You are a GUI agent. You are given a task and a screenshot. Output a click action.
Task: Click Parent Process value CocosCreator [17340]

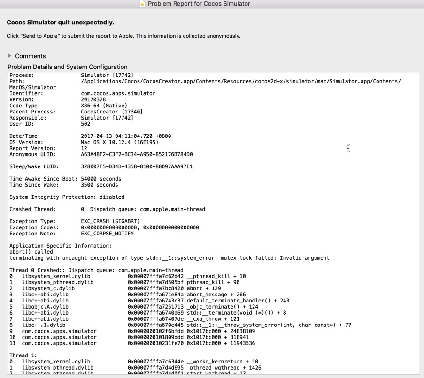pos(112,112)
